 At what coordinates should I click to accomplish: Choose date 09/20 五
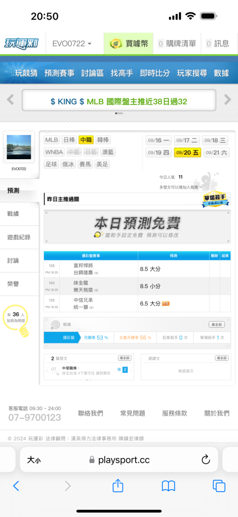click(x=187, y=153)
